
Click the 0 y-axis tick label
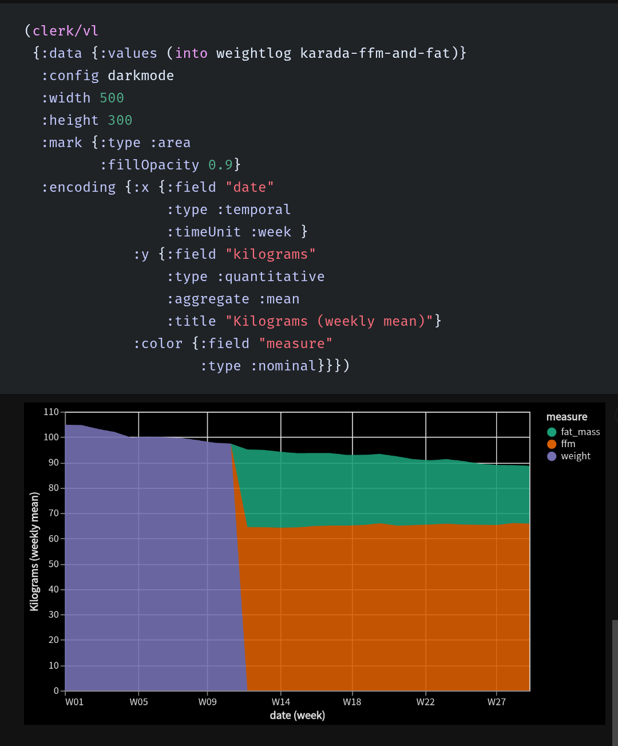coord(56,690)
